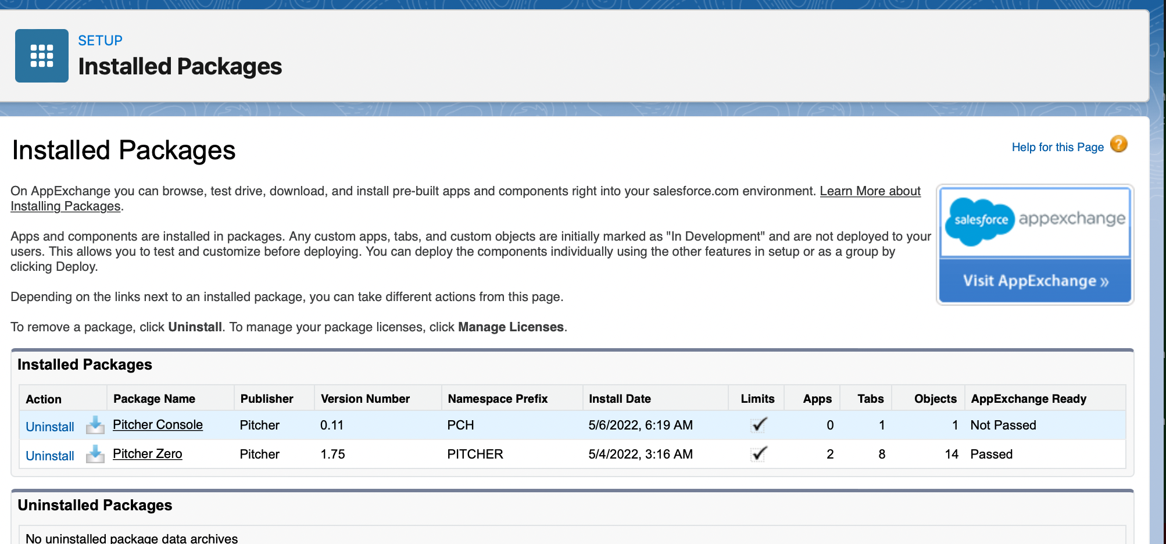This screenshot has width=1166, height=544.
Task: Click the Setup app grid icon
Action: point(42,56)
